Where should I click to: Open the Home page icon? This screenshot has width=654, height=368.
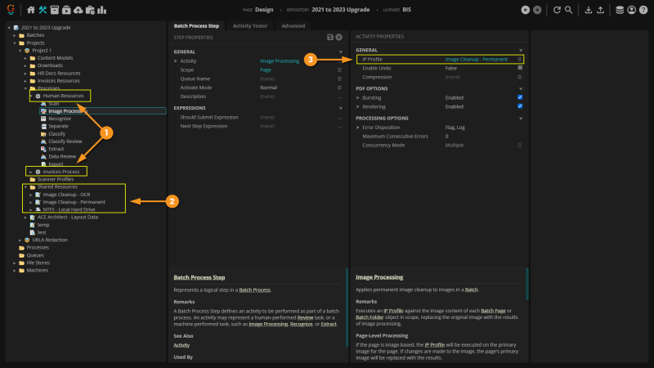31,10
